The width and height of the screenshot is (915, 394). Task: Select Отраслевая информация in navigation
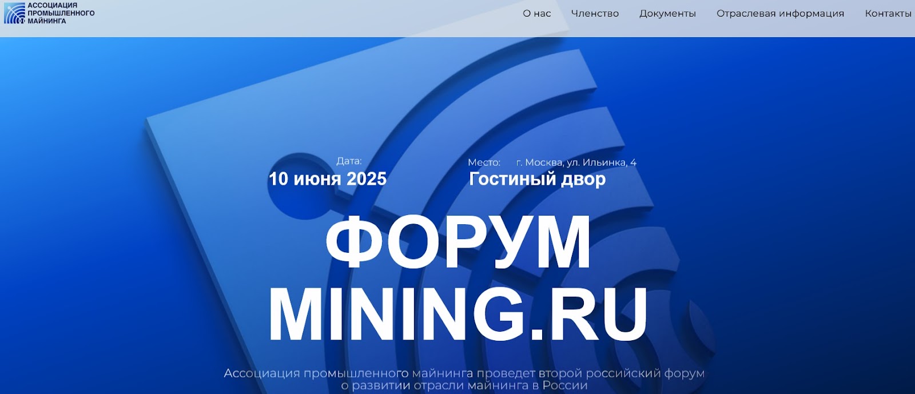(780, 14)
